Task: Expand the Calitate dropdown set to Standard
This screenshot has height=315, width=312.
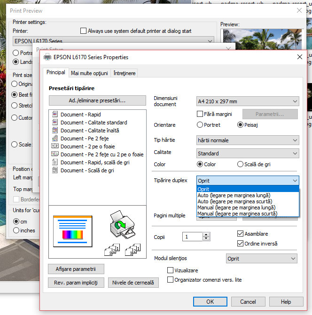Action: [x=248, y=154]
